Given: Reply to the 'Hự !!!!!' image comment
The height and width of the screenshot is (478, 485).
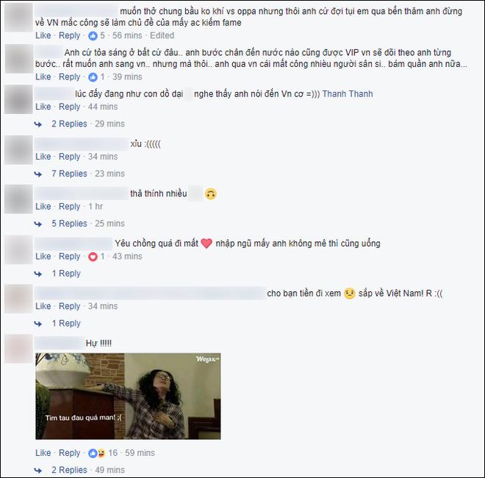Looking at the screenshot, I should [x=69, y=453].
